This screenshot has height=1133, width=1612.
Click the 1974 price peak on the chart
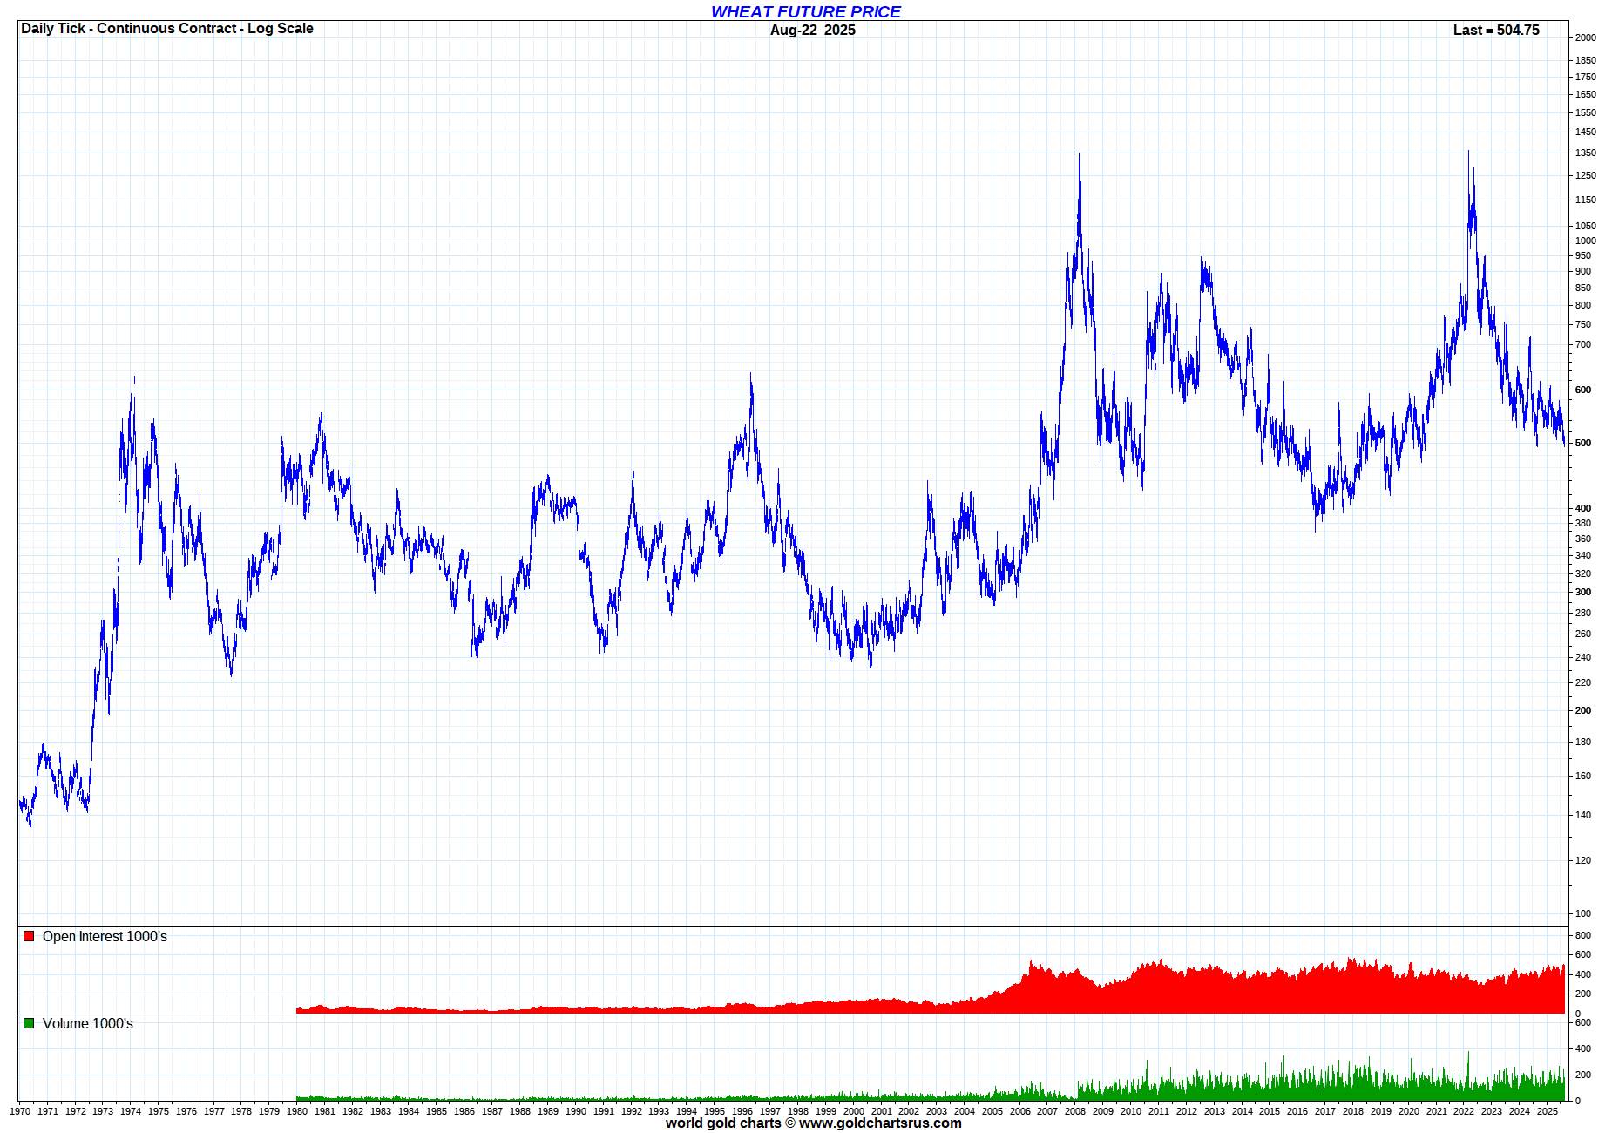(x=134, y=378)
